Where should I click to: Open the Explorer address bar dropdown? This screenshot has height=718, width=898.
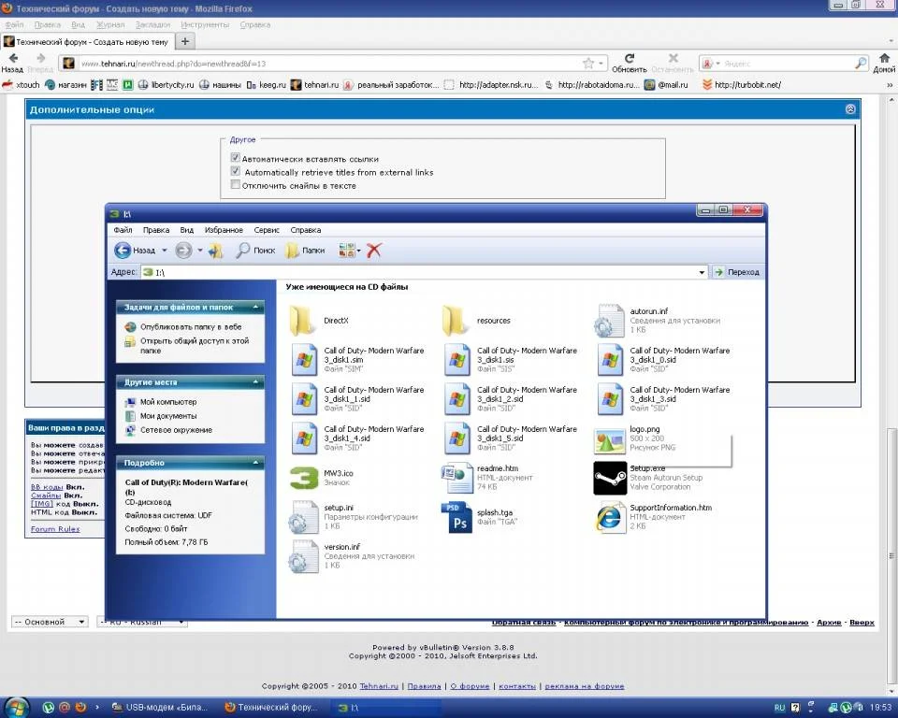(702, 272)
